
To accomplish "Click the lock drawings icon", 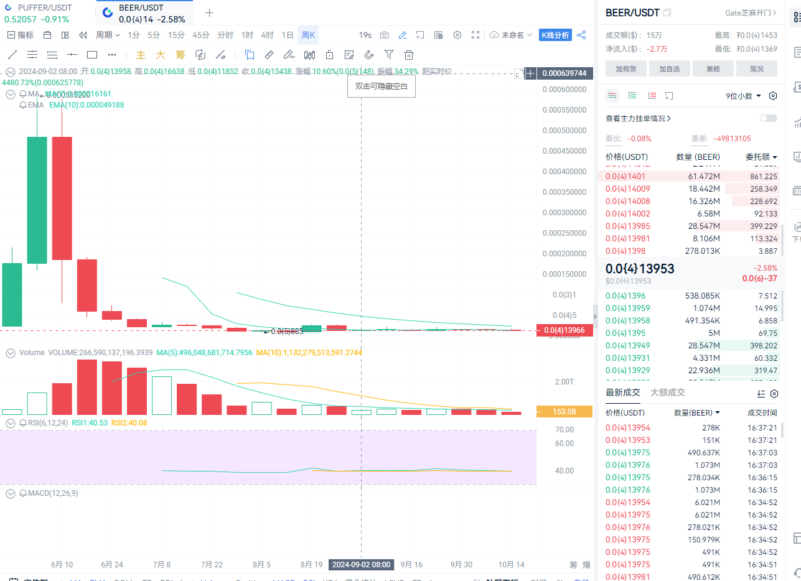I will click(x=329, y=55).
